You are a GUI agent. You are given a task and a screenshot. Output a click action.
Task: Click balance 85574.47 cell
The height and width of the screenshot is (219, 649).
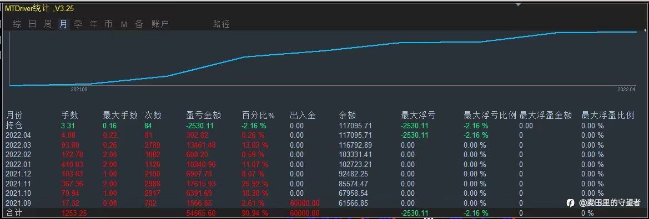click(353, 184)
